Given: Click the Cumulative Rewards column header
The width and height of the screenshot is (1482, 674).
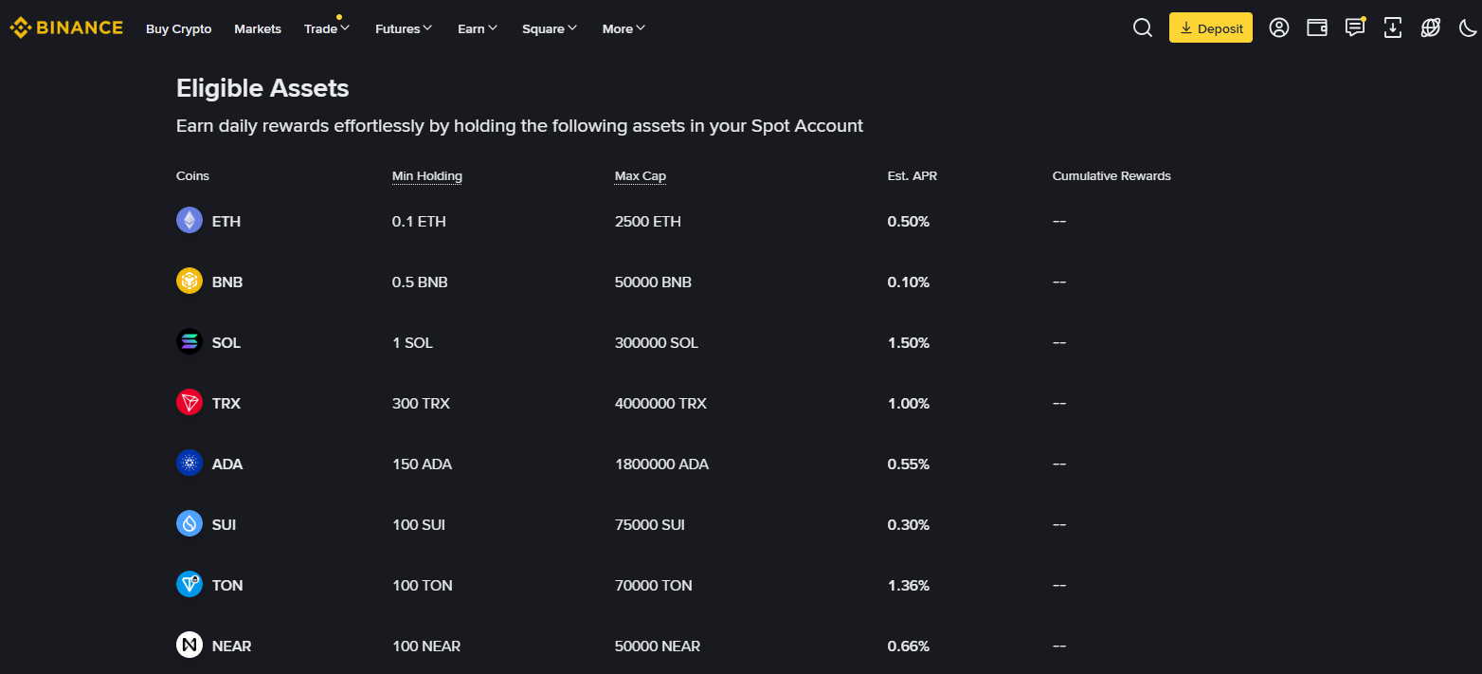Looking at the screenshot, I should coord(1111,176).
